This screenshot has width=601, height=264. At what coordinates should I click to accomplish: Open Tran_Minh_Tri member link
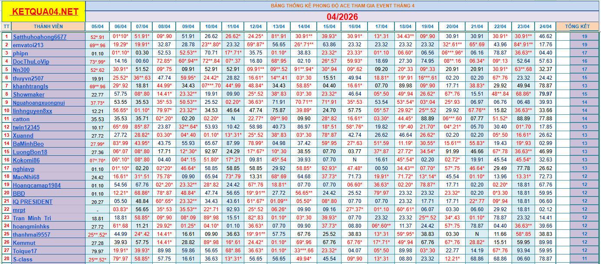coord(32,218)
